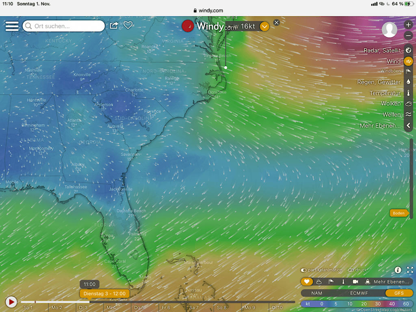The width and height of the screenshot is (416, 312).
Task: Collapse the layer list with chevron arrow
Action: click(408, 126)
